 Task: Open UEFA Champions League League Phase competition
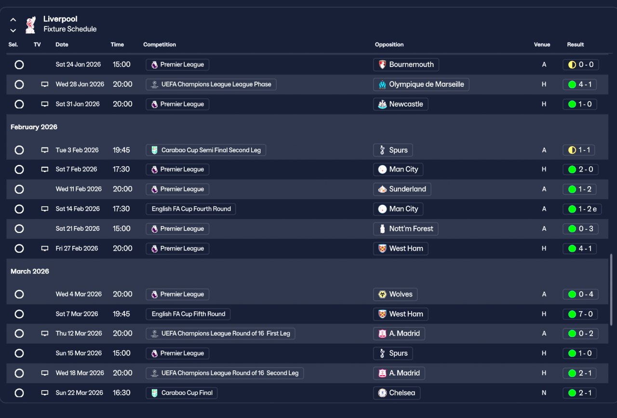(x=211, y=84)
